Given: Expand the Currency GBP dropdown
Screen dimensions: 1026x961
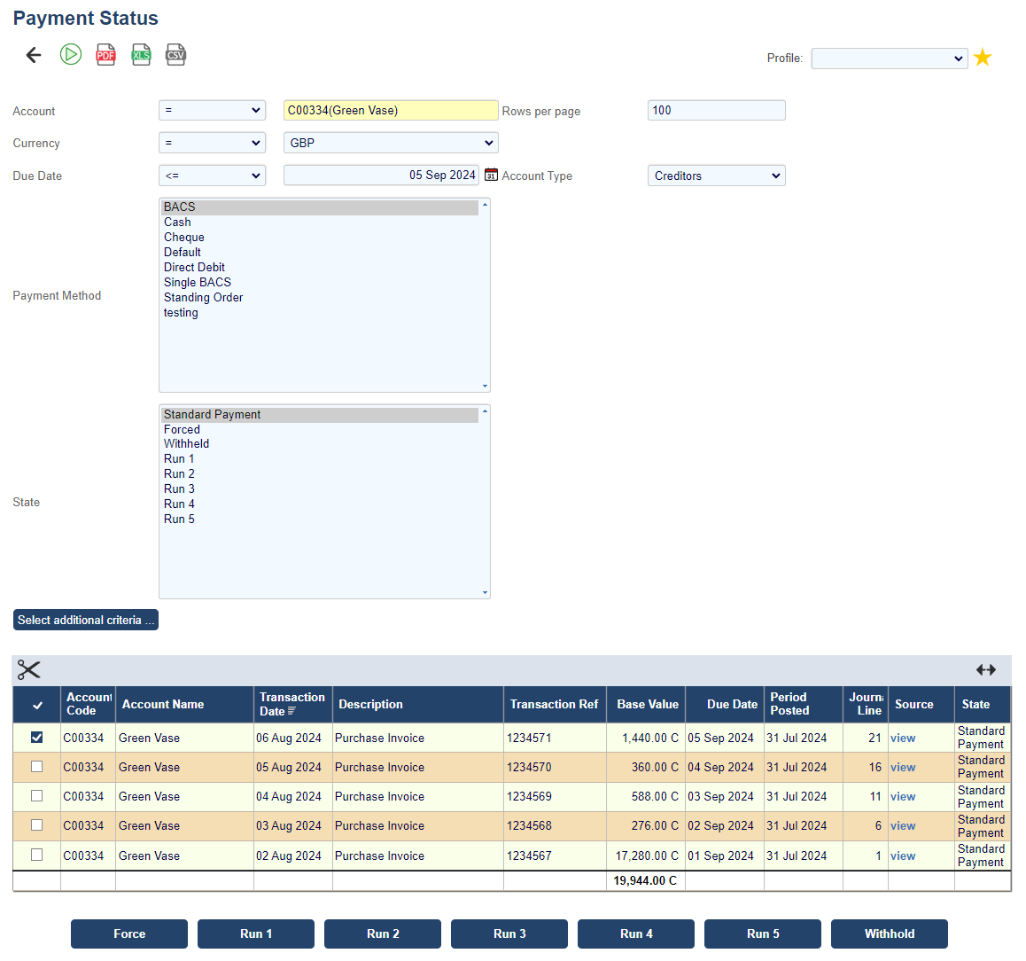Looking at the screenshot, I should pyautogui.click(x=391, y=143).
